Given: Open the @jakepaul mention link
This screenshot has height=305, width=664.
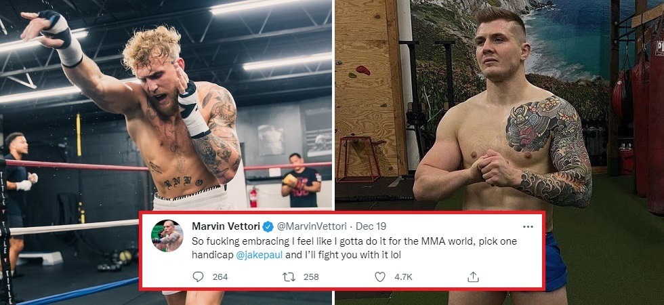Looking at the screenshot, I should (x=259, y=257).
